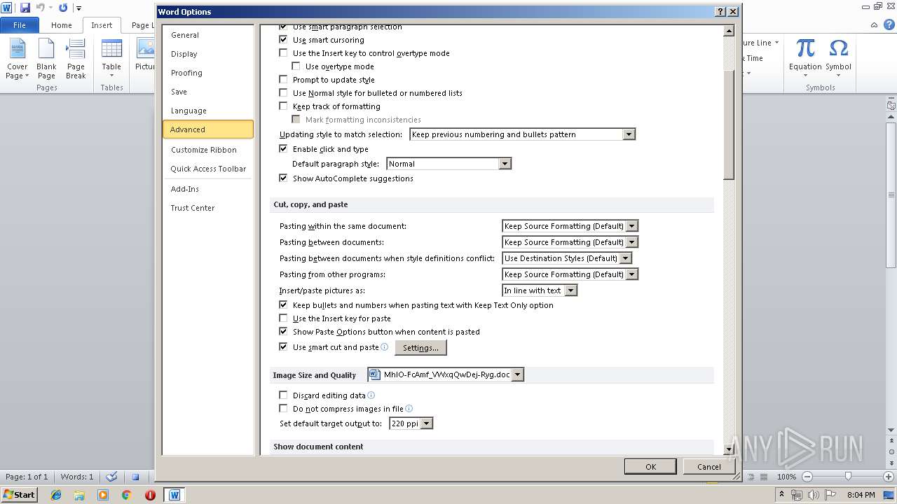Open Opera browser from the taskbar

click(x=150, y=495)
